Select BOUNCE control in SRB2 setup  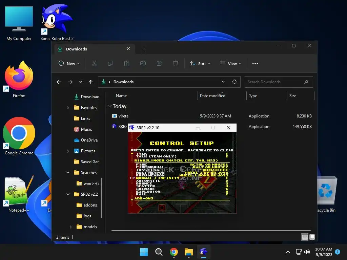144,183
